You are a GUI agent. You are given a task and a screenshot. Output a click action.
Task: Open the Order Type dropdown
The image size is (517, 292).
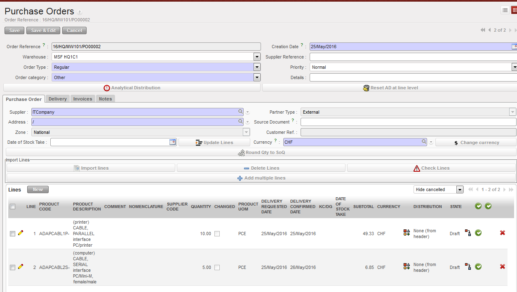click(257, 67)
